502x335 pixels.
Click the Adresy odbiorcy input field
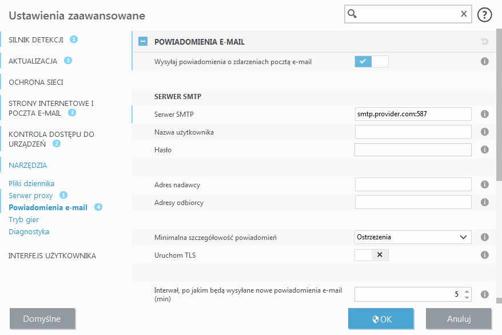click(413, 202)
